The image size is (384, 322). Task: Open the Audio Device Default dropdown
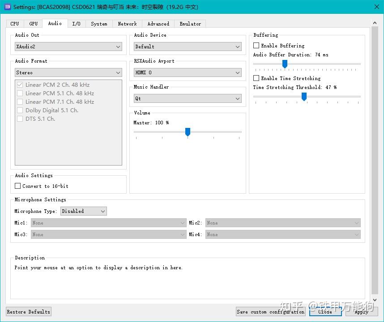click(188, 47)
